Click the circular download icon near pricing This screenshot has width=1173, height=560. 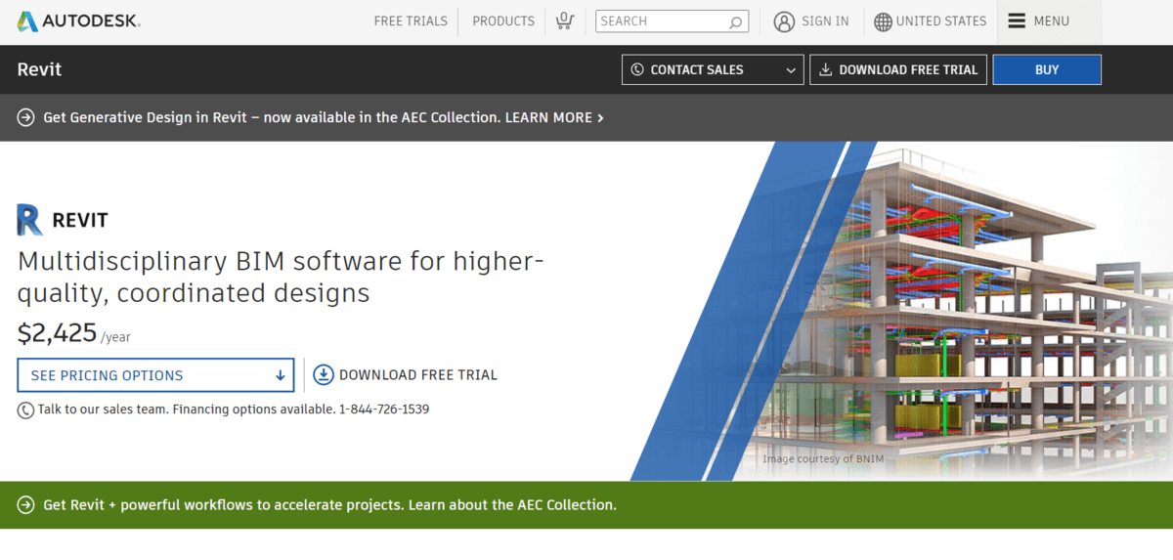point(323,374)
